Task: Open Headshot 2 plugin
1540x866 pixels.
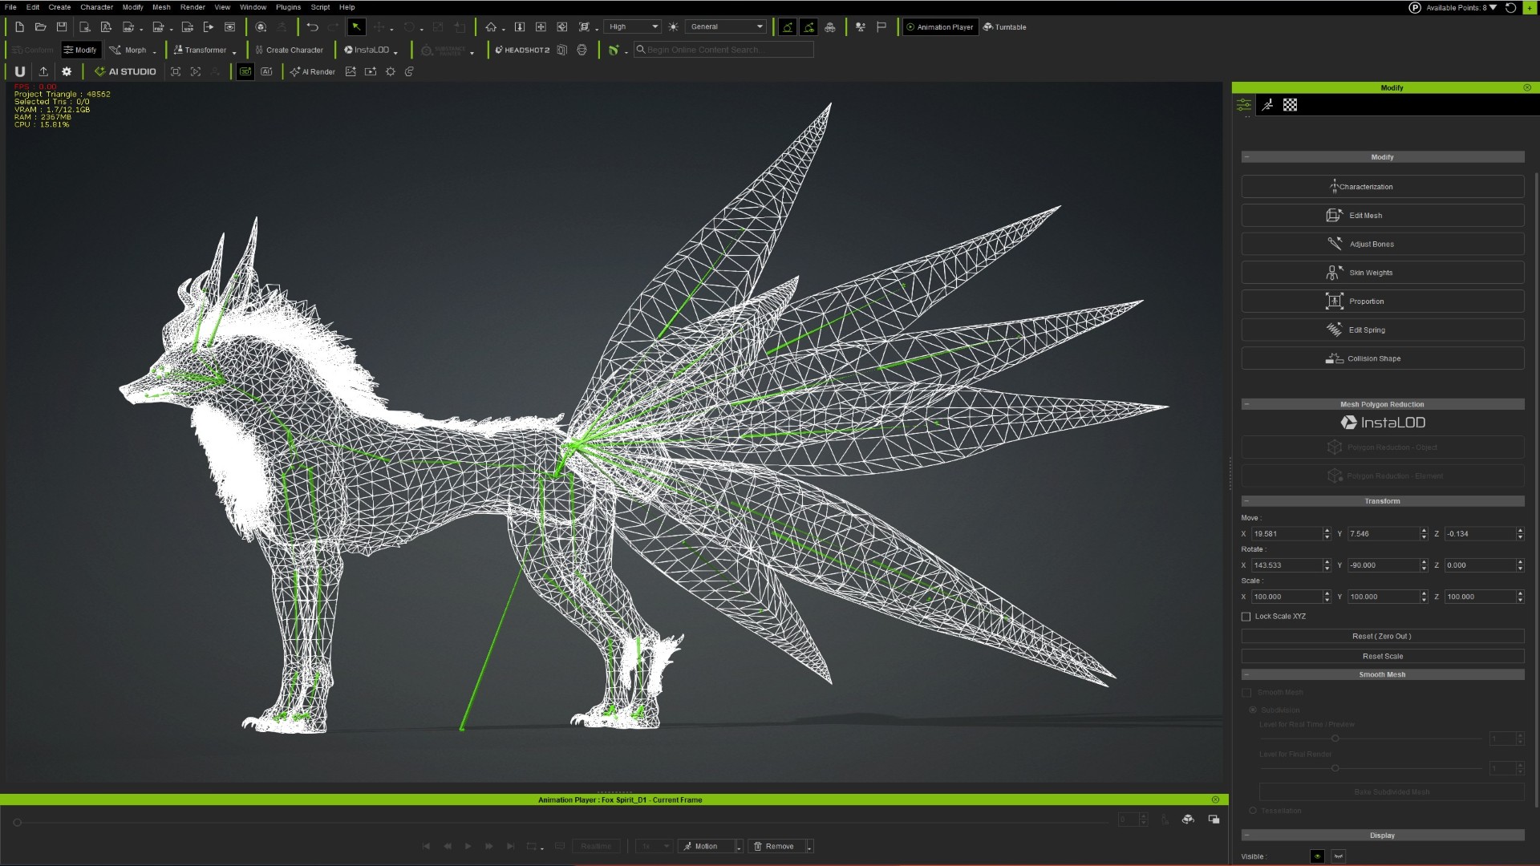Action: point(522,50)
